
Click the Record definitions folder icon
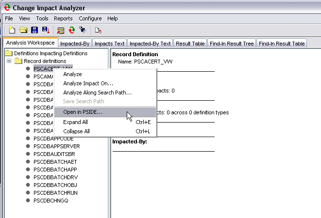click(x=18, y=61)
